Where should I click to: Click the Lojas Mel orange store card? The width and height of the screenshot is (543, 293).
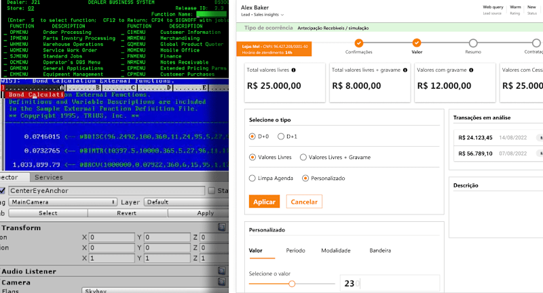274,49
